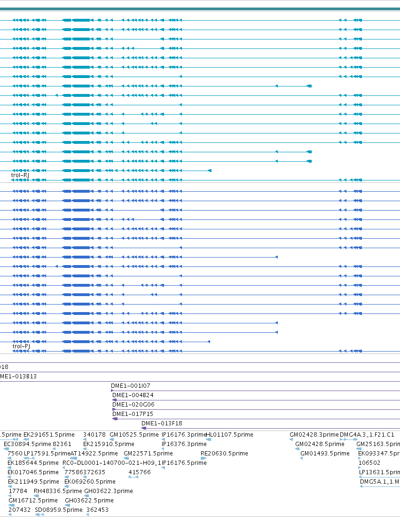Select the EK185644.5prime EST label
Viewport: 400px width, 517px height.
coord(33,462)
